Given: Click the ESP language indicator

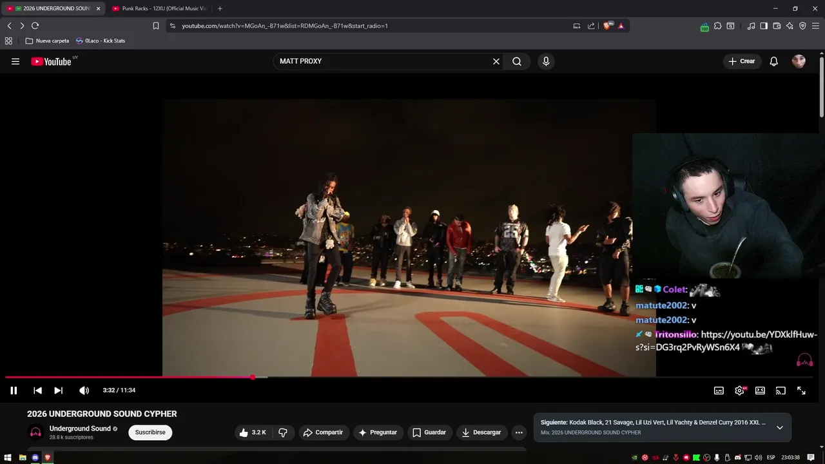Looking at the screenshot, I should tap(771, 458).
